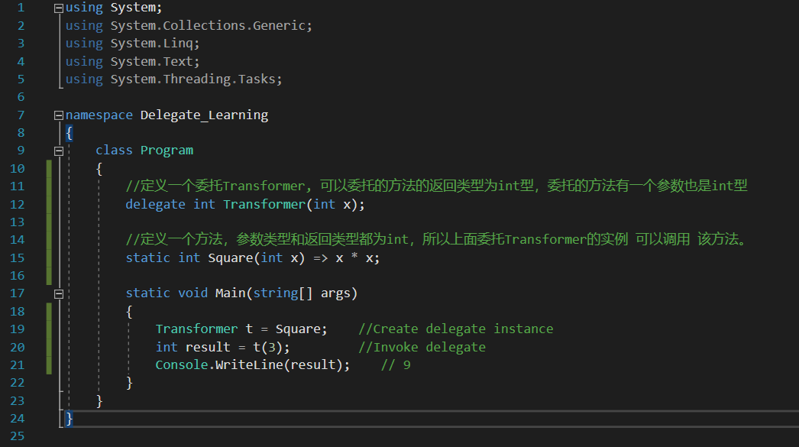Click the 'delegate' keyword on line 12
799x447 pixels.
pyautogui.click(x=155, y=204)
